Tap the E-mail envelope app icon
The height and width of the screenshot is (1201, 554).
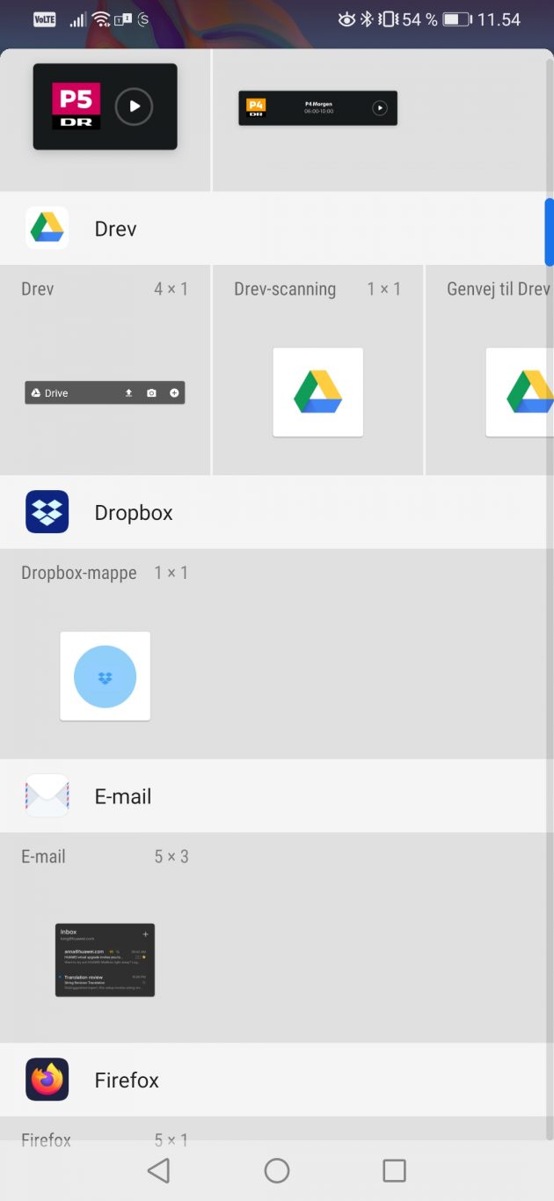[47, 796]
